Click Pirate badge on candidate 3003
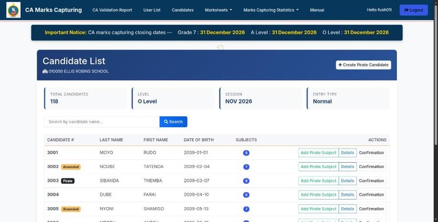Image resolution: width=438 pixels, height=222 pixels. pyautogui.click(x=68, y=181)
